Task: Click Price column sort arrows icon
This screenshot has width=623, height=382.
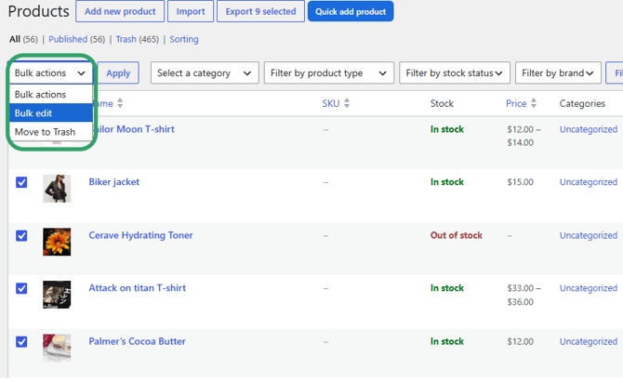Action: 534,103
